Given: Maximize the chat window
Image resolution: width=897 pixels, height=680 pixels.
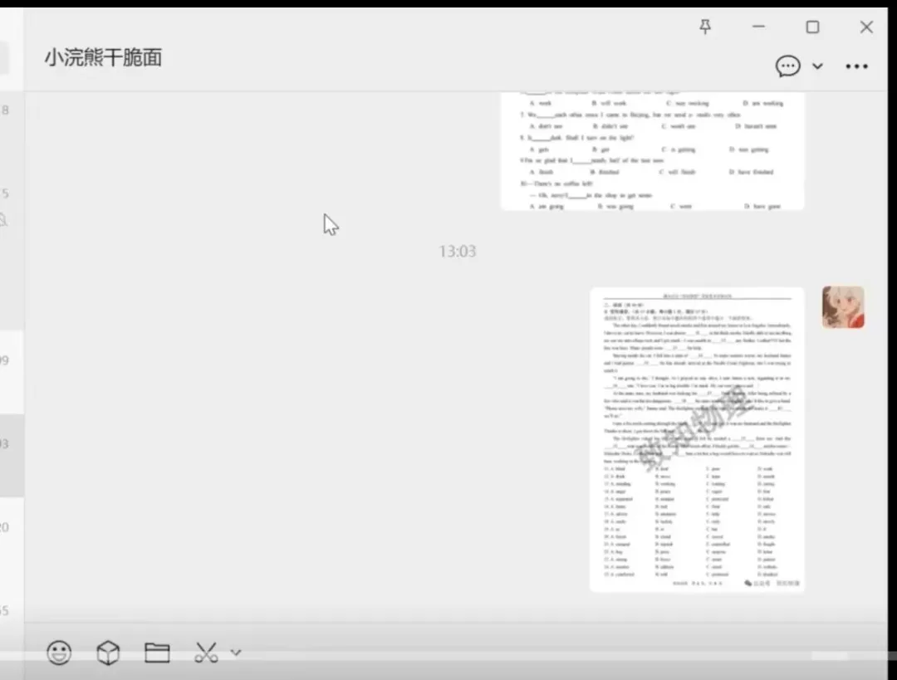Looking at the screenshot, I should click(x=812, y=27).
